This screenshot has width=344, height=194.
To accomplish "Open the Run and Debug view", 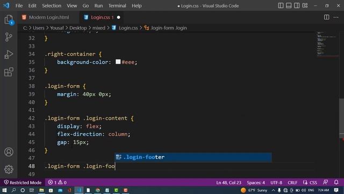I will [9, 54].
